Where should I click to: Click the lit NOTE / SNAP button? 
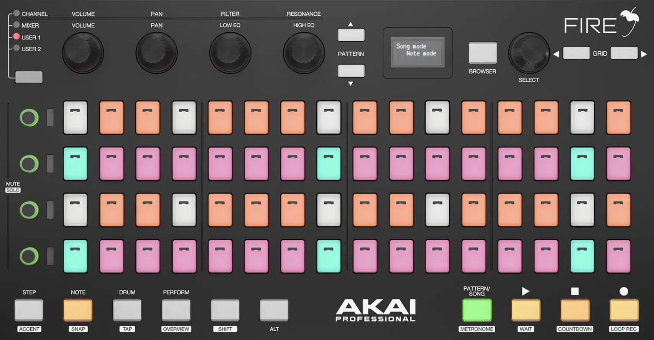point(78,310)
